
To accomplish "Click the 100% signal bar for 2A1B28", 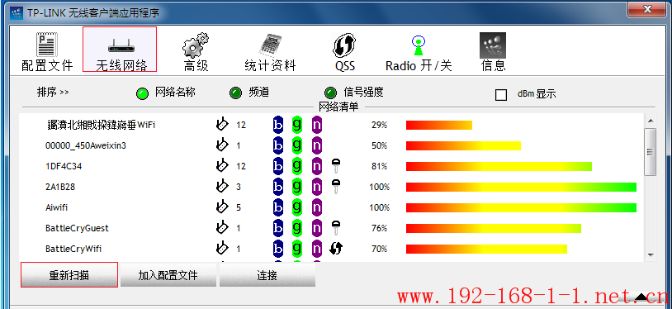I will (x=521, y=187).
